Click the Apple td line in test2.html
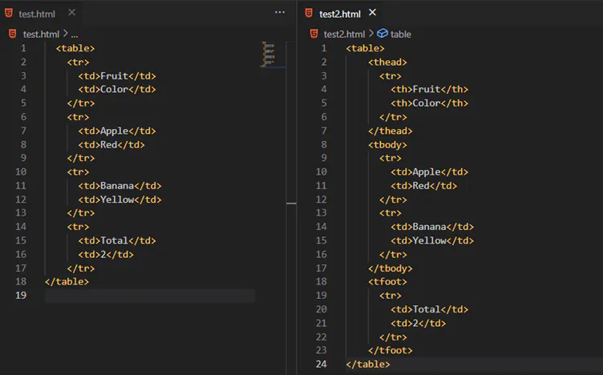This screenshot has height=375, width=603. coord(429,172)
